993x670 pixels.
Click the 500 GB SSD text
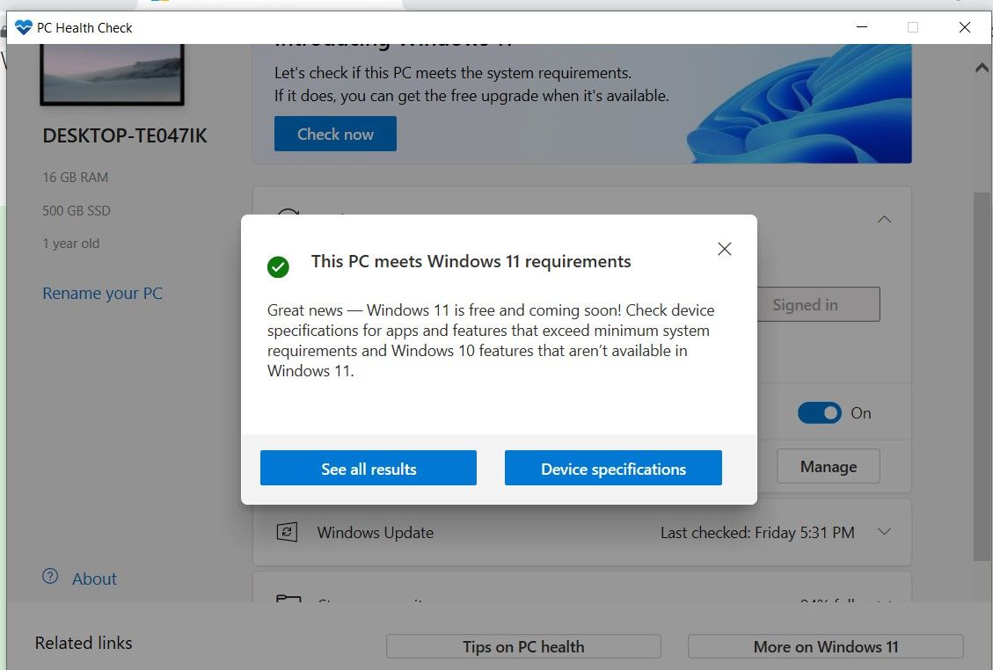point(77,210)
